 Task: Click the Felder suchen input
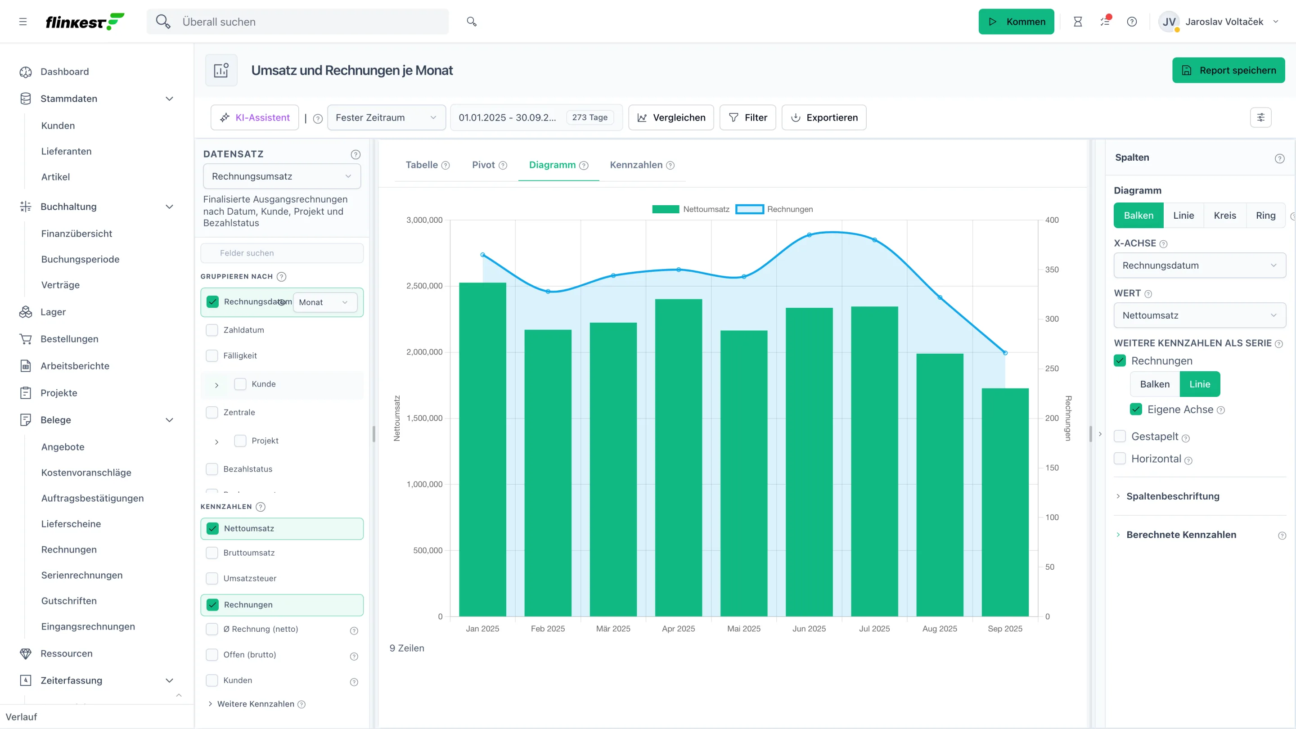[282, 253]
